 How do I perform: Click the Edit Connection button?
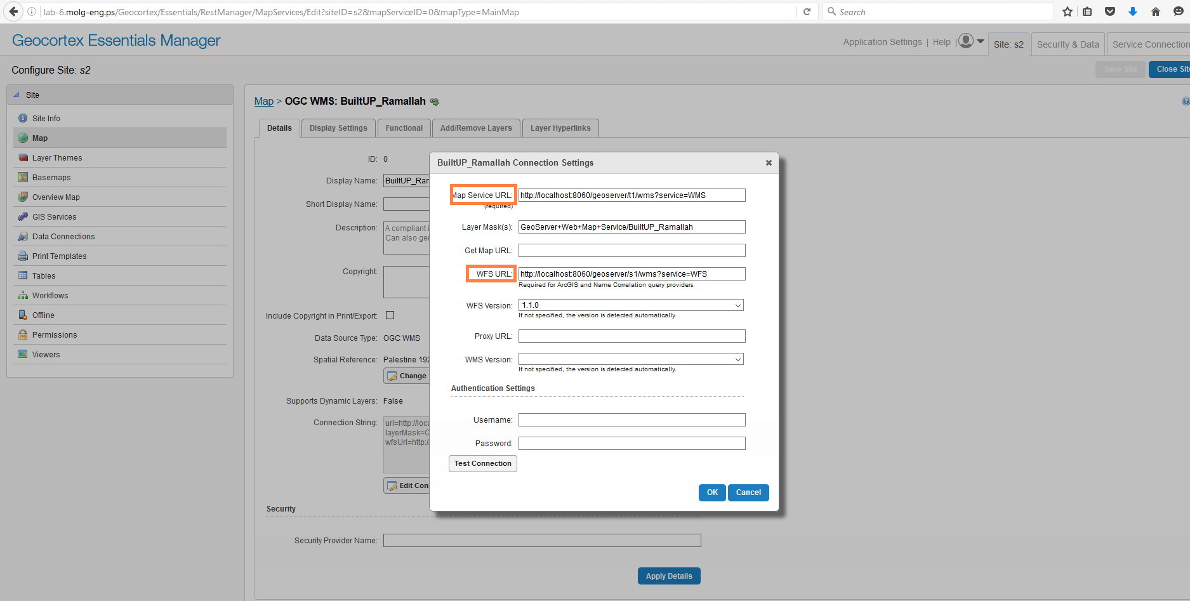point(406,485)
